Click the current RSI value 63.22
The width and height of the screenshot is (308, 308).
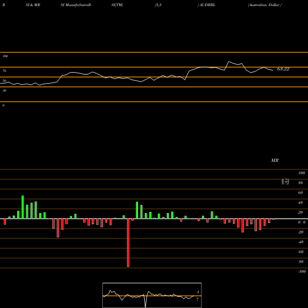click(283, 69)
